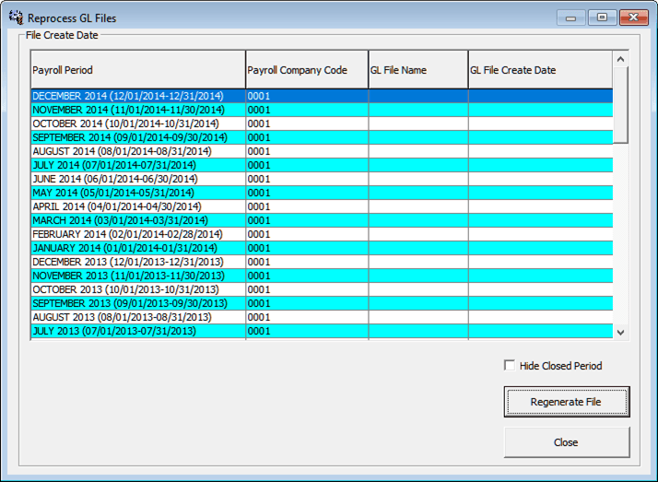Click the GL File Name column header
Screen dimensions: 658x482
click(418, 70)
